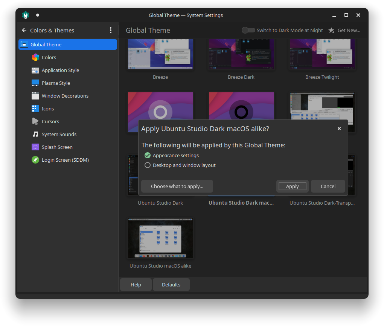Open the sidebar three-dot menu
The image size is (384, 326).
click(110, 30)
